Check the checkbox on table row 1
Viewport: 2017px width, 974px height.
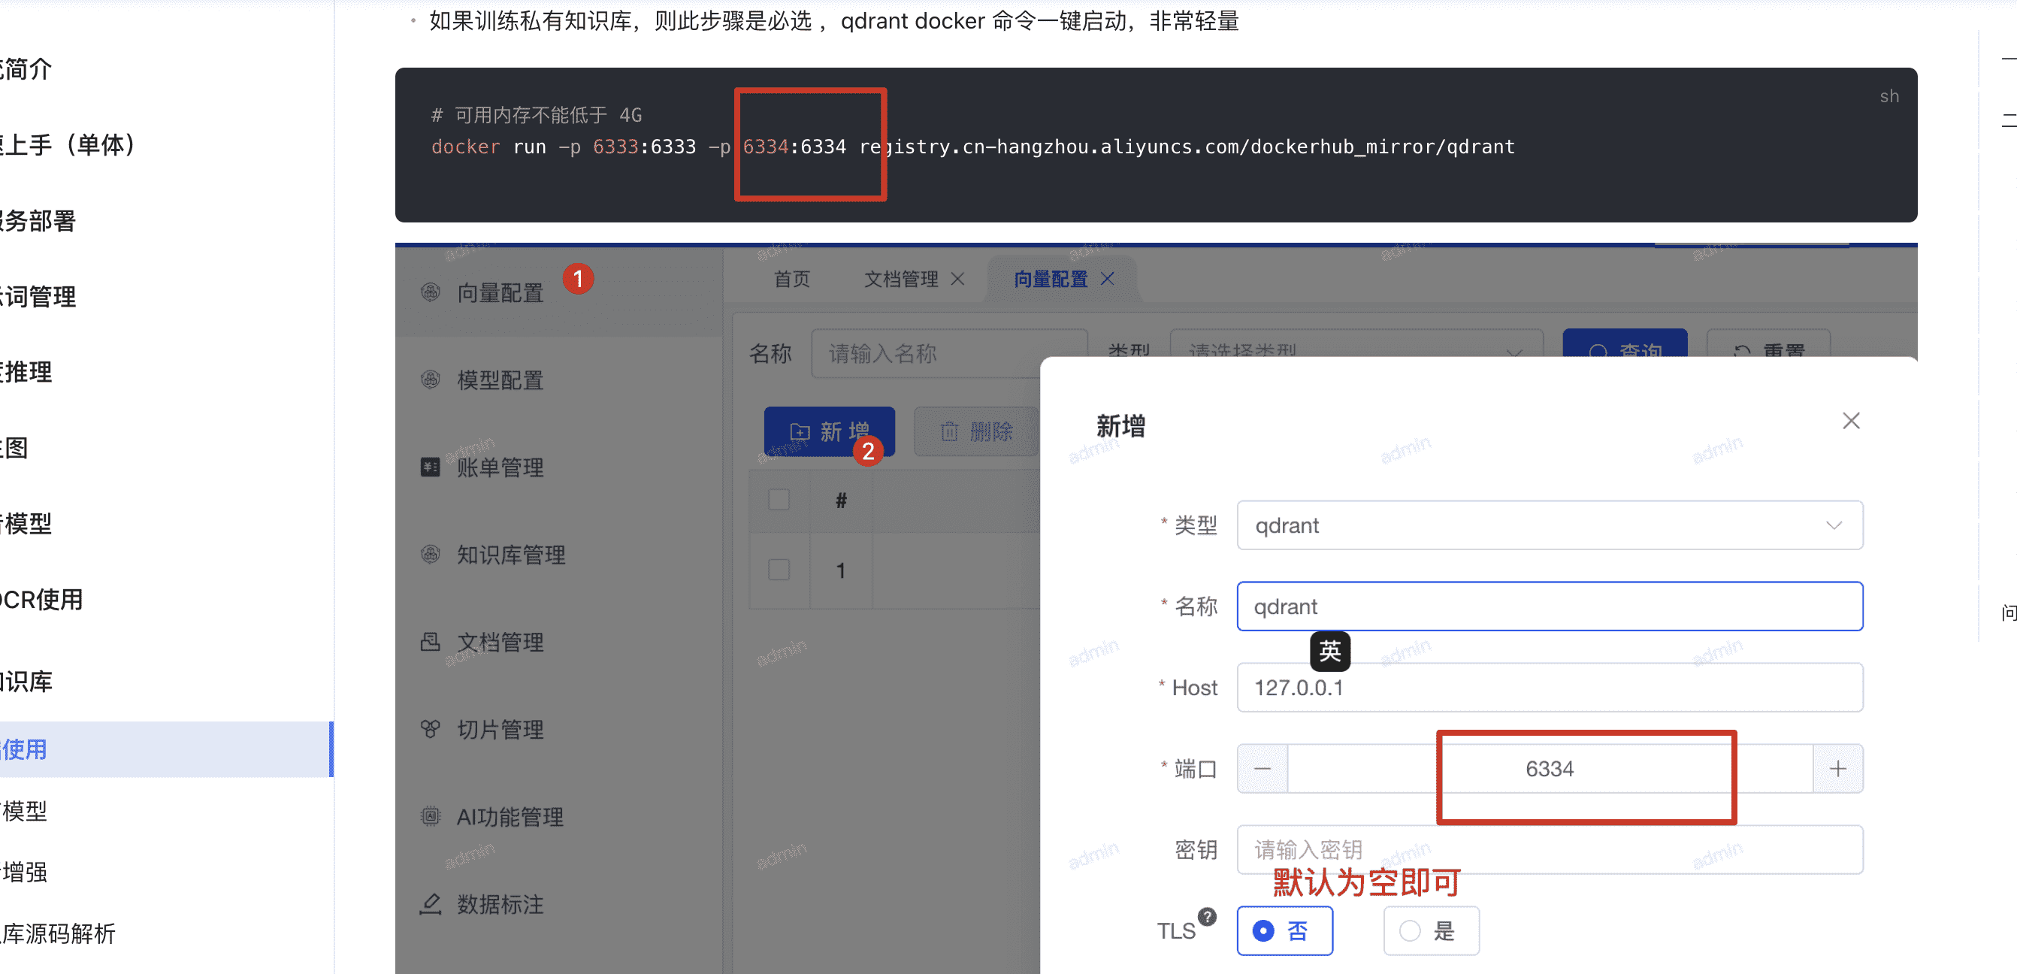[779, 570]
